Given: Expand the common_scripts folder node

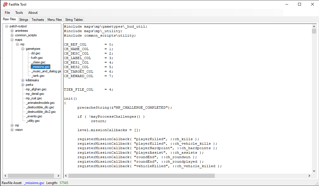Looking at the screenshot, I should point(12,35).
